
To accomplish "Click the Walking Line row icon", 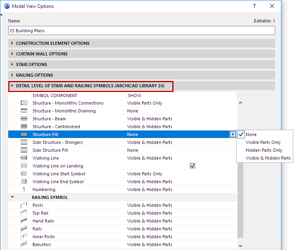I will coord(24,158).
